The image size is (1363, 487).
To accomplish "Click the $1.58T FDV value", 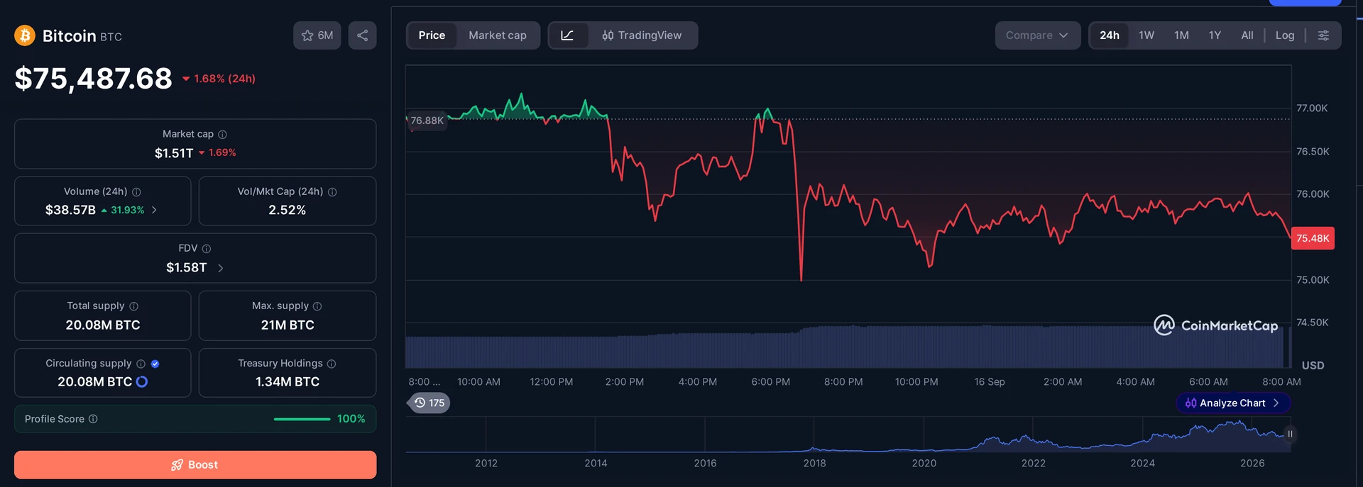I will click(187, 267).
